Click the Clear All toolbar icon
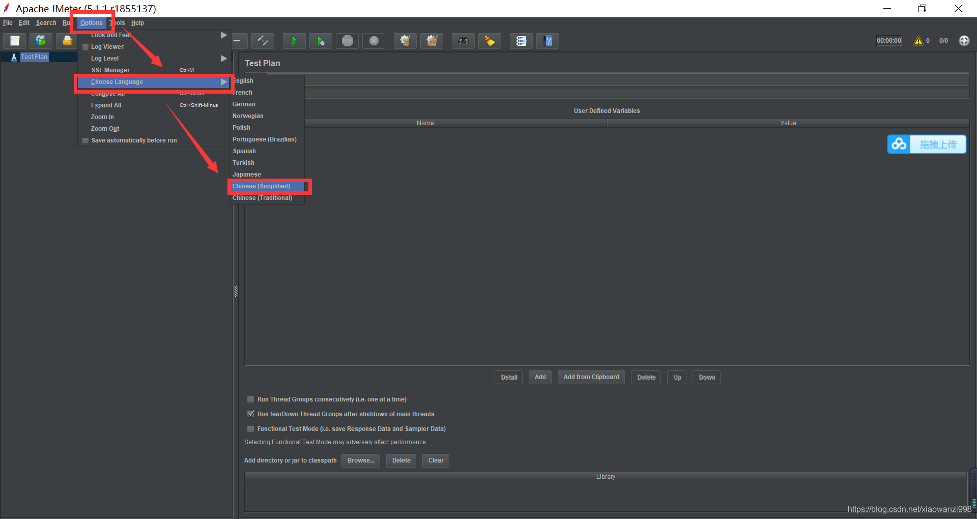The height and width of the screenshot is (519, 977). 432,41
